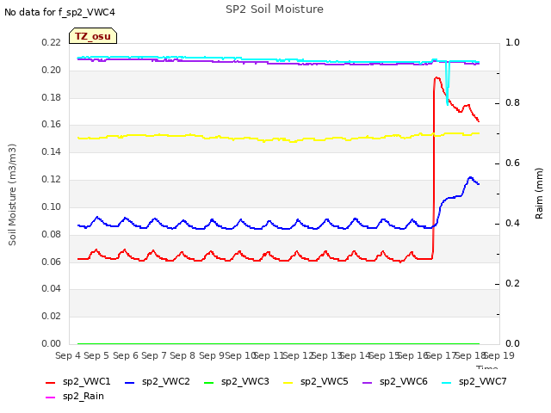
Task: Click the TZ_osu label box
Action: (93, 36)
